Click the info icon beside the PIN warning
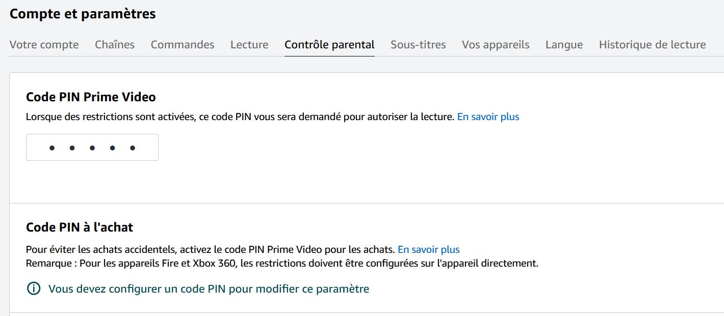Image resolution: width=724 pixels, height=316 pixels. pos(33,289)
